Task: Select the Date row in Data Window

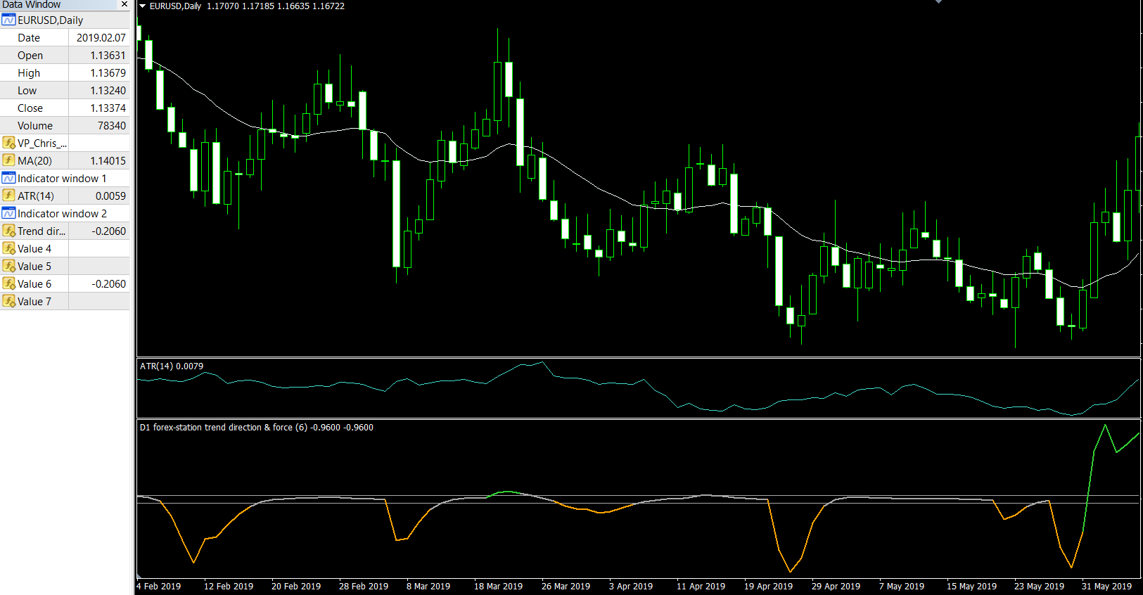Action: pyautogui.click(x=65, y=37)
